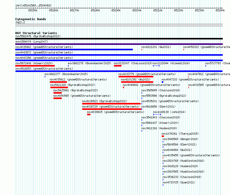Click the nsv5727793 variant label
Viewport: 230px width, 195px height.
pyautogui.click(x=218, y=63)
